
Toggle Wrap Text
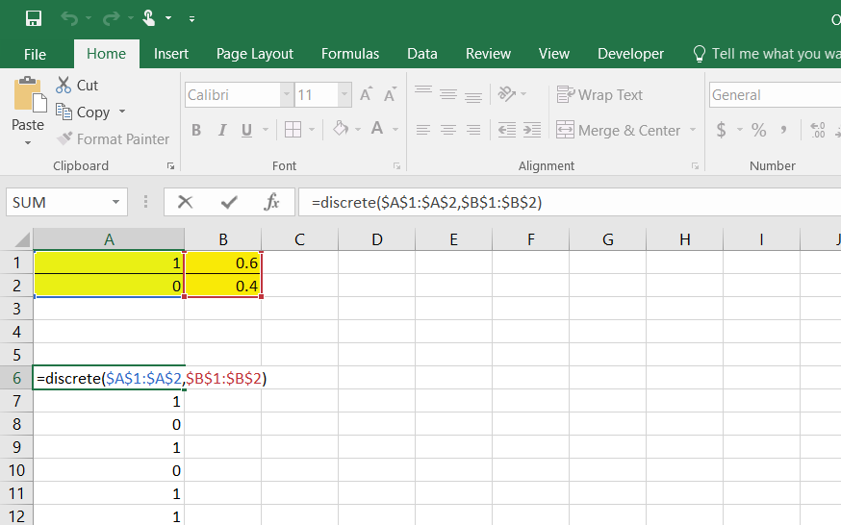click(599, 95)
